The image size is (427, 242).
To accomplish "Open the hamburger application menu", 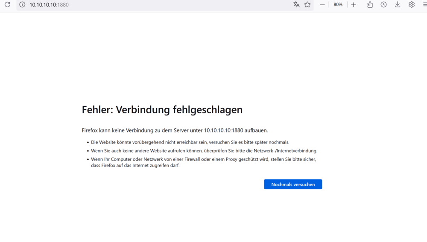I will click(424, 5).
